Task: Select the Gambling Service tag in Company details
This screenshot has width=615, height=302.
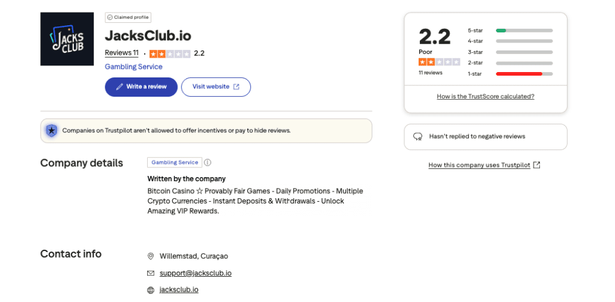Action: [175, 163]
